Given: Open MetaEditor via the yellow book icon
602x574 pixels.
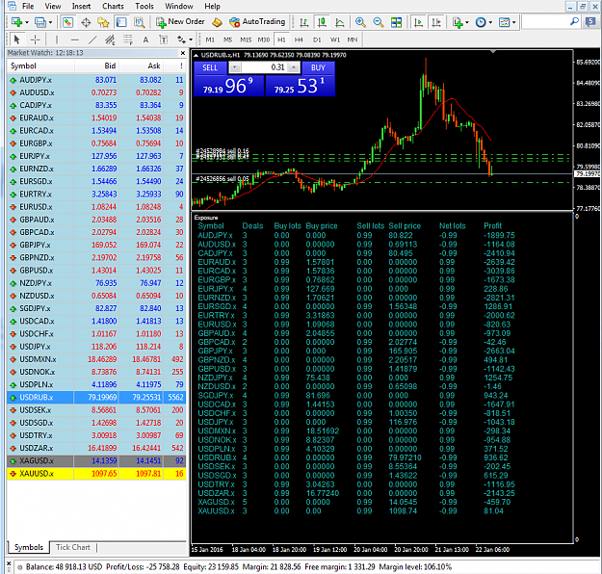Looking at the screenshot, I should [x=218, y=22].
